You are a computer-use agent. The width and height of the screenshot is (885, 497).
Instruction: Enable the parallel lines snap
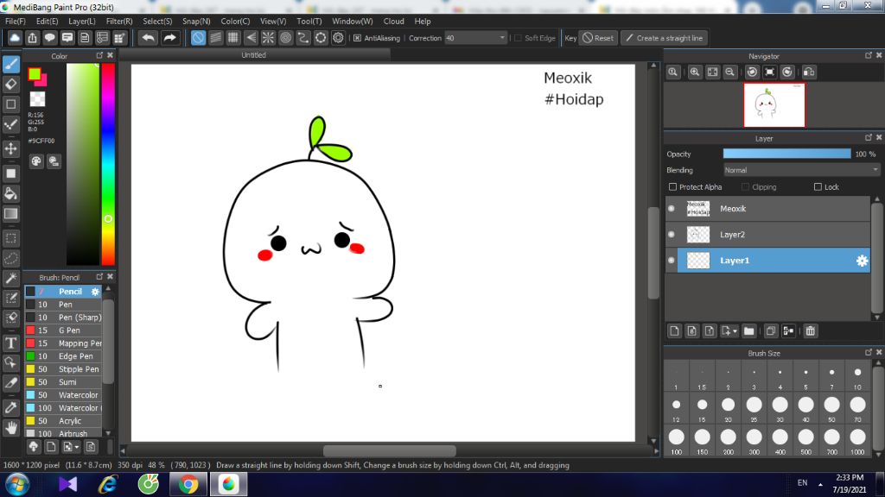tap(215, 38)
